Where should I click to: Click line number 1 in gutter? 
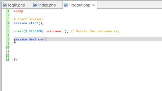(x=8, y=11)
